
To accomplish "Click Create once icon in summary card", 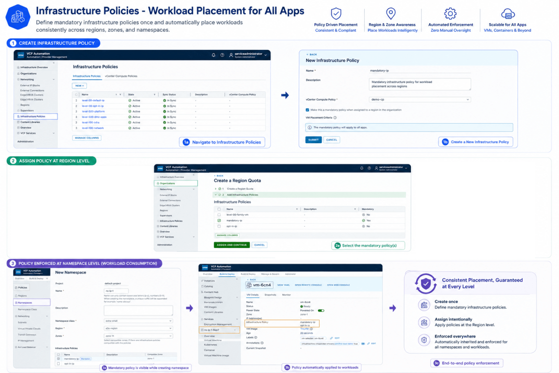I will 424,304.
